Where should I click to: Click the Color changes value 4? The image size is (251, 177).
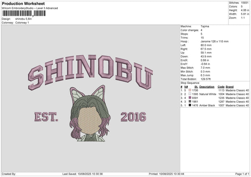(201, 30)
